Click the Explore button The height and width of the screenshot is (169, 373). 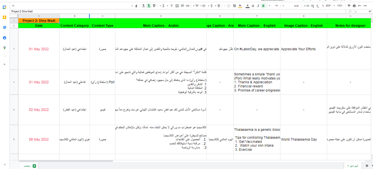(30, 166)
